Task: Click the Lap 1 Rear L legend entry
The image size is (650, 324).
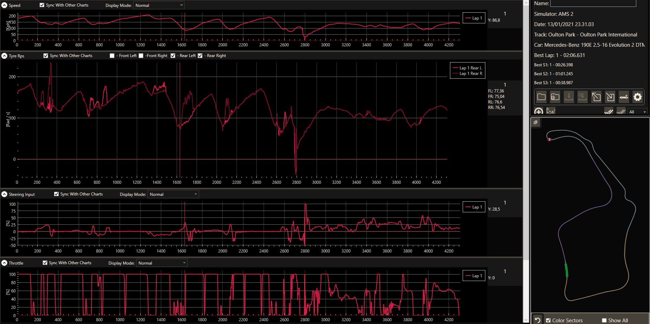Action: click(468, 68)
